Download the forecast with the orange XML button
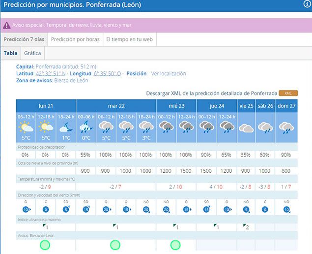This screenshot has width=312, height=254. pos(288,93)
